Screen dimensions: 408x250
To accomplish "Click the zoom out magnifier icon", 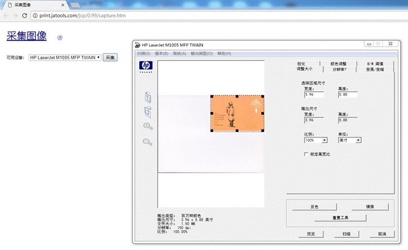I will 147,142.
